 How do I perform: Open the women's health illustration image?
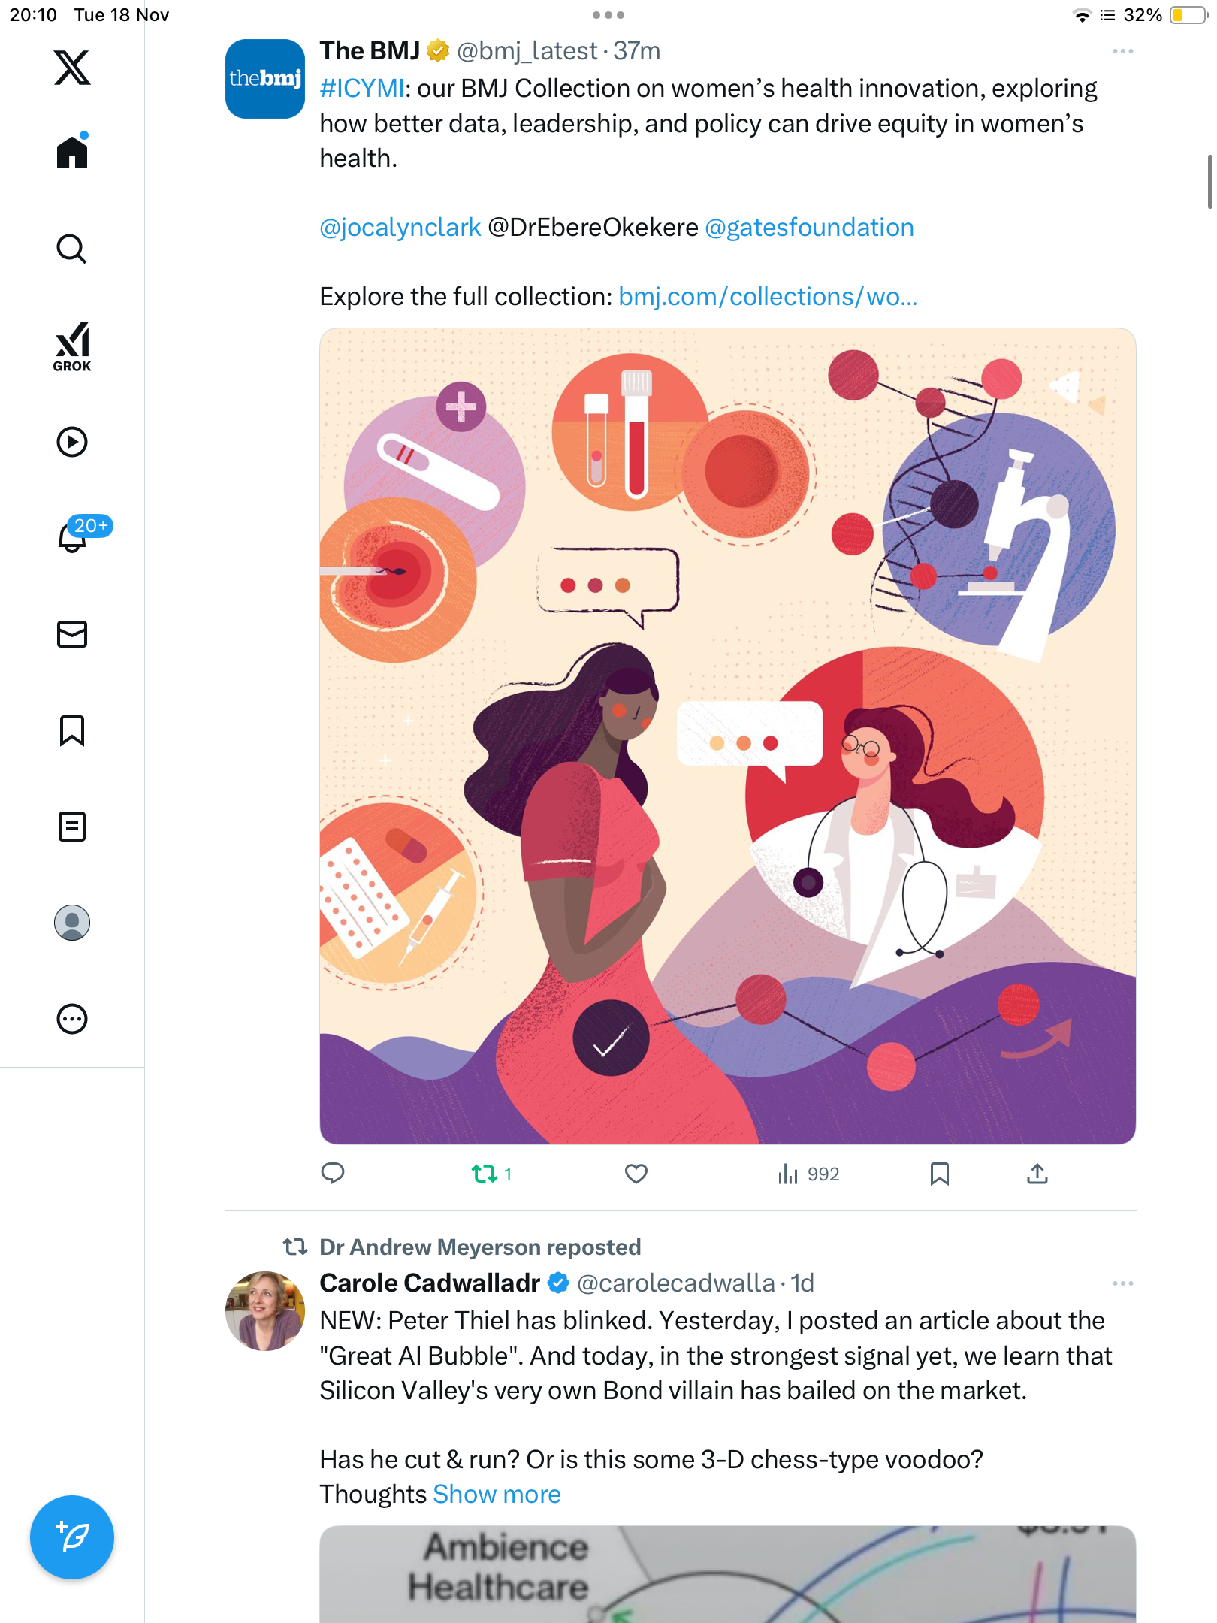(x=727, y=736)
